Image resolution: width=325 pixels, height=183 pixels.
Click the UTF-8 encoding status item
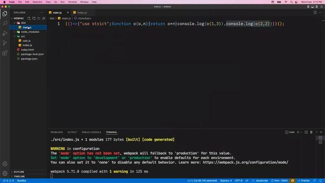pos(239,181)
